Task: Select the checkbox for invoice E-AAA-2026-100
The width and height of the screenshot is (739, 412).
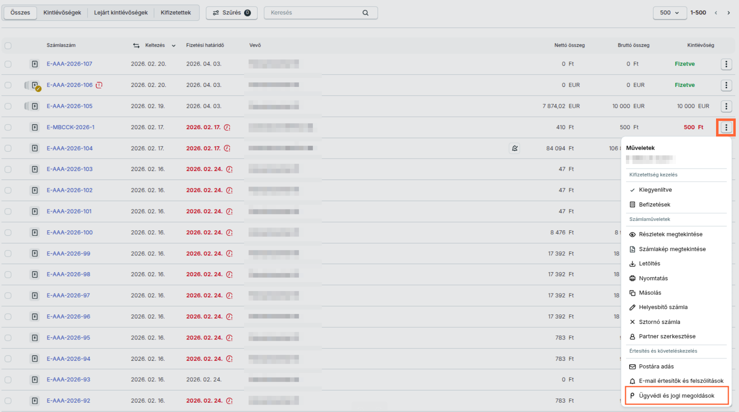Action: (x=8, y=232)
